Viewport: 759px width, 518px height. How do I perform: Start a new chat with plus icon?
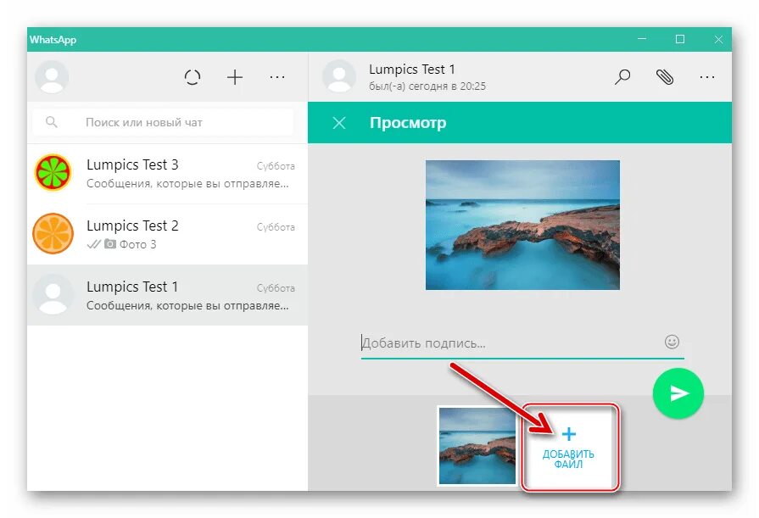(x=235, y=77)
